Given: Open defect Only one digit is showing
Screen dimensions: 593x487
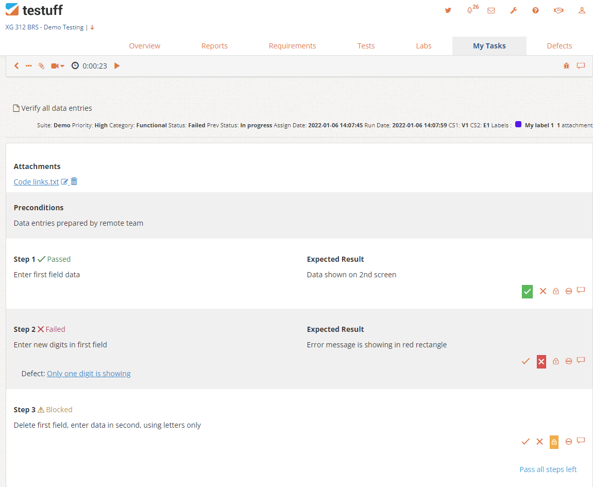Looking at the screenshot, I should click(x=89, y=374).
